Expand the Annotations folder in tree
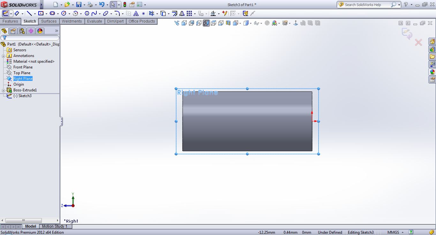Image resolution: width=436 pixels, height=235 pixels. point(4,56)
